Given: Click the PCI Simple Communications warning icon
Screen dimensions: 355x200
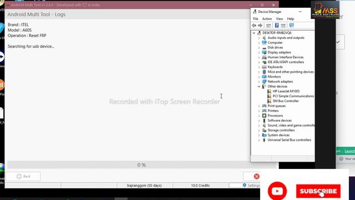Looking at the screenshot, I should tap(269, 96).
